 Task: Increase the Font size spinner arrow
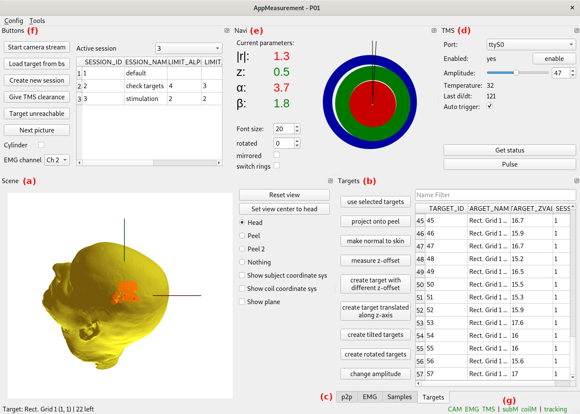pos(297,126)
